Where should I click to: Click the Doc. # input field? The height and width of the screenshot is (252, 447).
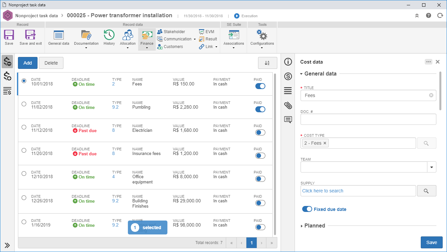pyautogui.click(x=368, y=119)
